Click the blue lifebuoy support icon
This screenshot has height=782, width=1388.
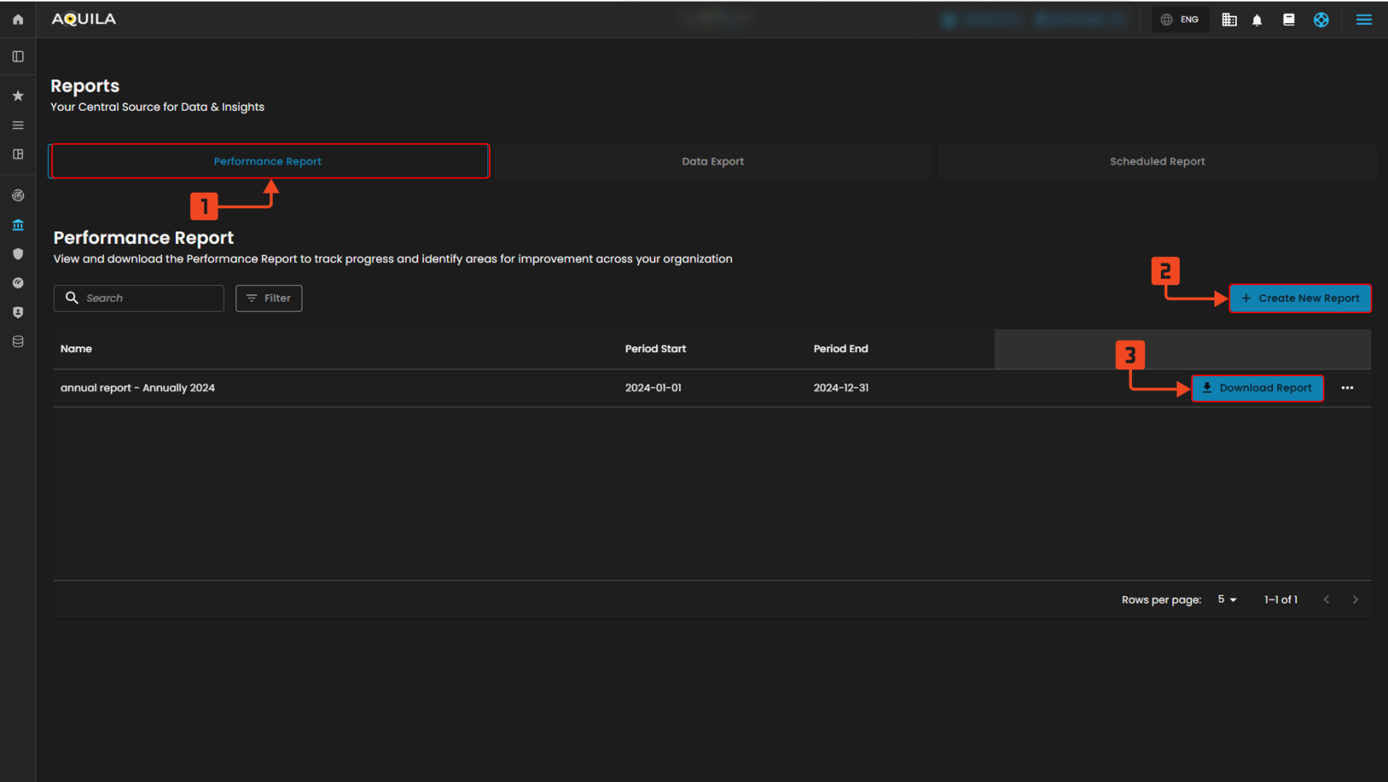point(1321,20)
